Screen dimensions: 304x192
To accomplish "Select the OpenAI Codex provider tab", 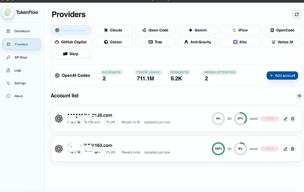I will (71, 30).
